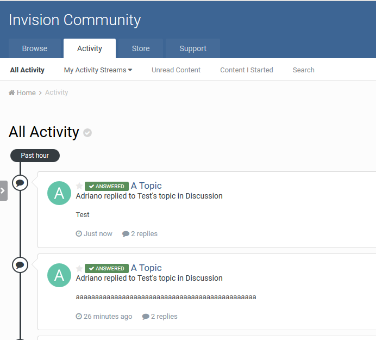
Task: Click the 26 minutes ago timestamp
Action: coord(104,317)
